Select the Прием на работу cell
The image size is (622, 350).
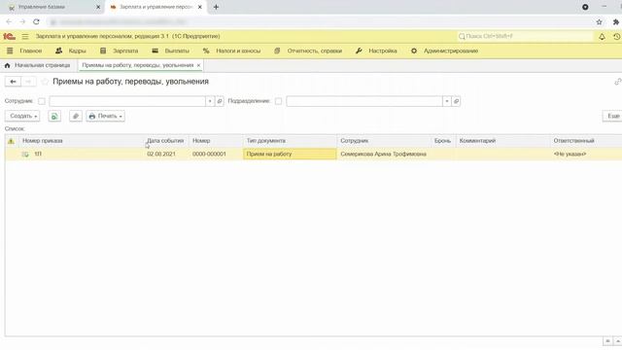pos(290,154)
